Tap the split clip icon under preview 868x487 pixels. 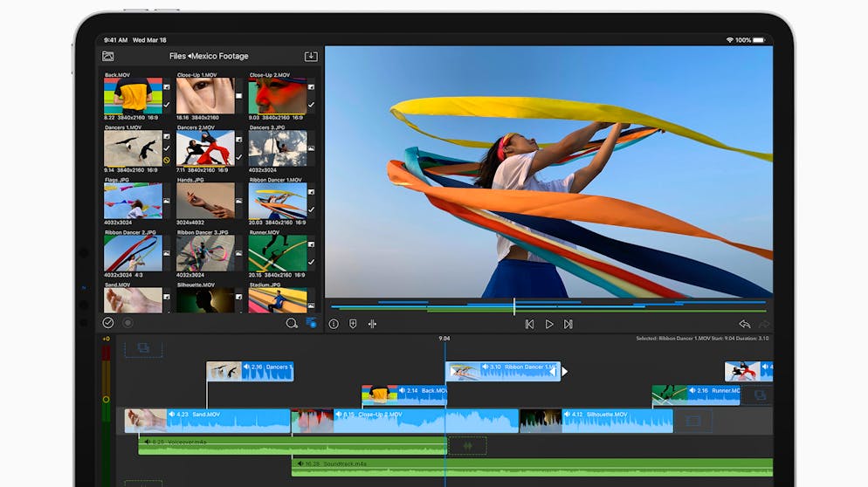tap(373, 325)
